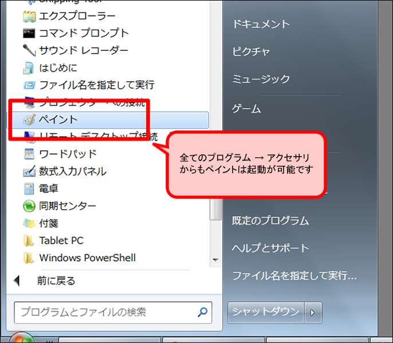Select 付箋 label

point(49,223)
